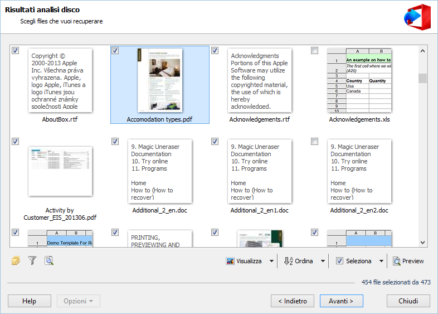The image size is (438, 314).
Task: Click the Preview button with magnifier icon
Action: (408, 261)
